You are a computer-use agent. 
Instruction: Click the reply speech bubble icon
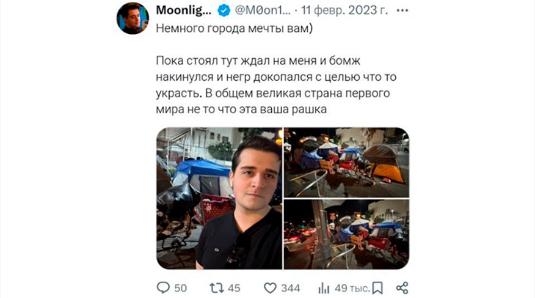coord(163,288)
